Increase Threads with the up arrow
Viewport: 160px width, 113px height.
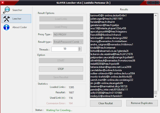[79, 48]
